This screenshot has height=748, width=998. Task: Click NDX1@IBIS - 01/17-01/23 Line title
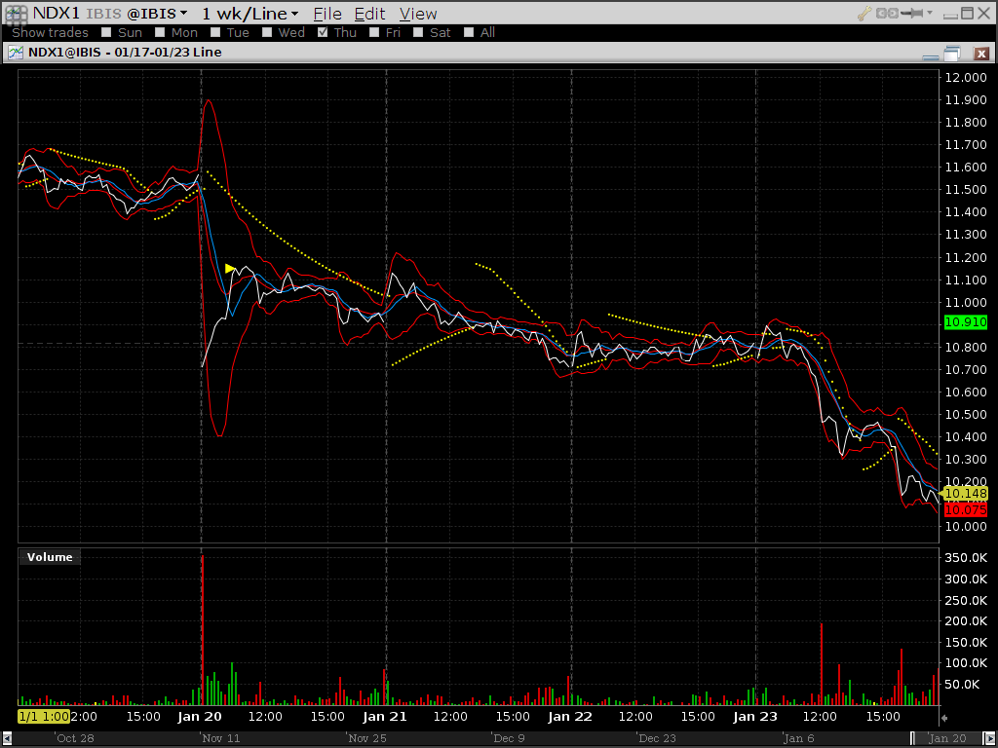[125, 53]
